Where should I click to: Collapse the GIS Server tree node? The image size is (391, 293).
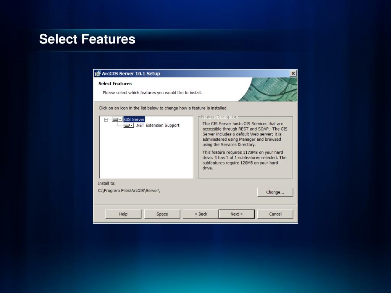pos(106,120)
